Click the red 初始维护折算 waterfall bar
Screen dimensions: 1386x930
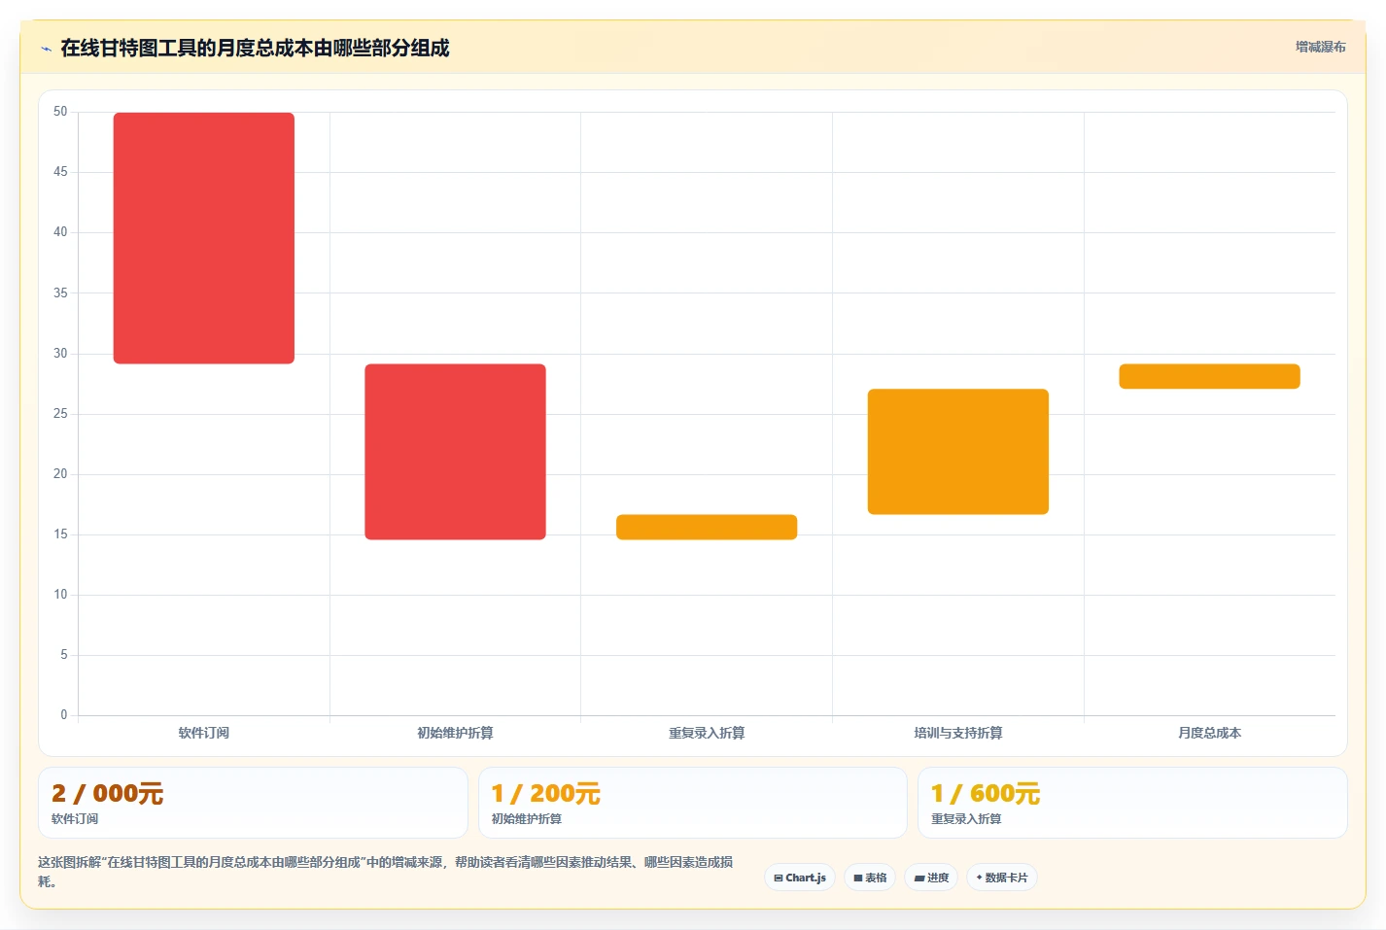(x=455, y=452)
